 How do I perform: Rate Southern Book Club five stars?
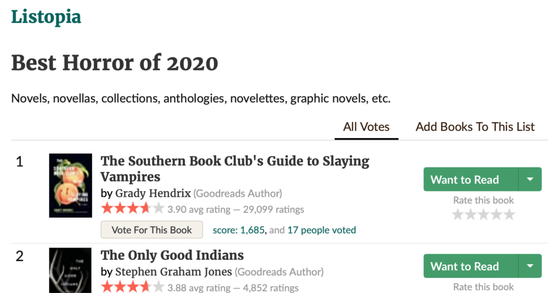(509, 215)
